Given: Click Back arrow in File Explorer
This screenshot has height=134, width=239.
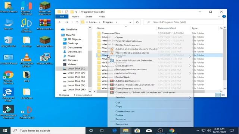Looking at the screenshot, I should (60, 22).
